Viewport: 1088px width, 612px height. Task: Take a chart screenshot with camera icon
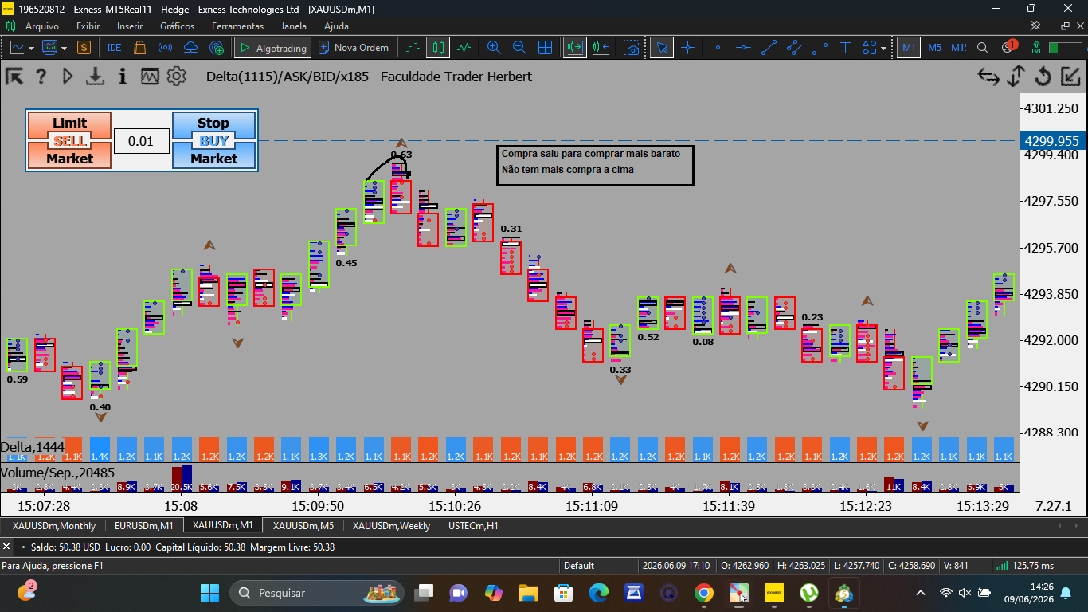(632, 48)
